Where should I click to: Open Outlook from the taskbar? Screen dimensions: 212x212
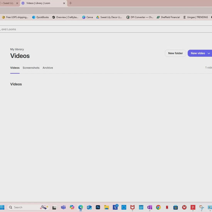(89, 207)
